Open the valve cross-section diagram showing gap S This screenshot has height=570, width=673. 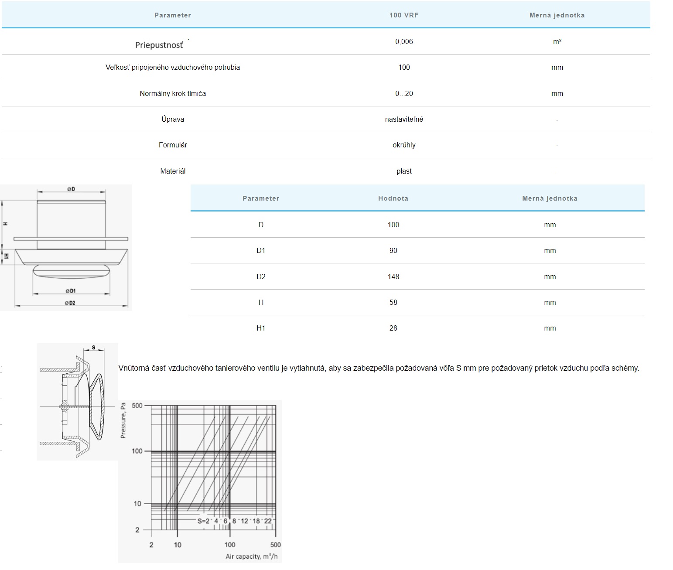tap(77, 402)
